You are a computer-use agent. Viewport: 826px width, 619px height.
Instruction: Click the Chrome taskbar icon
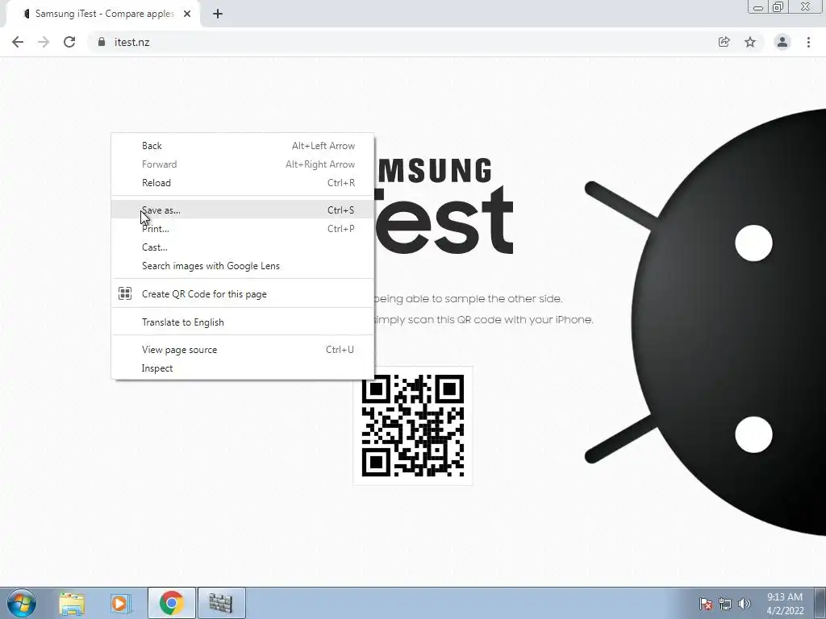click(x=171, y=603)
